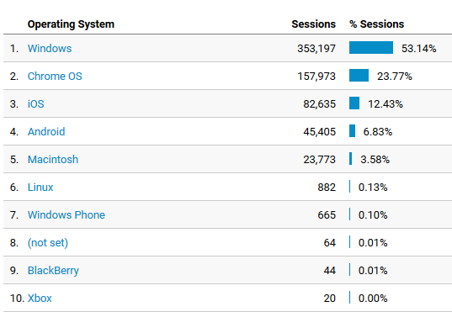Click the iOS 12.43% bar
This screenshot has width=452, height=312.
[354, 103]
